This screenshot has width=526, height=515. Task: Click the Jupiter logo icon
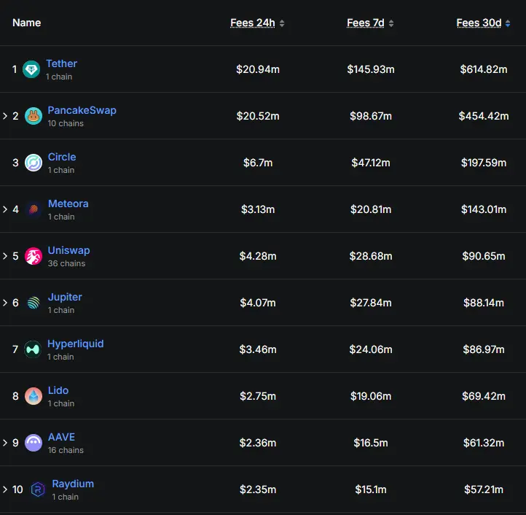point(34,303)
